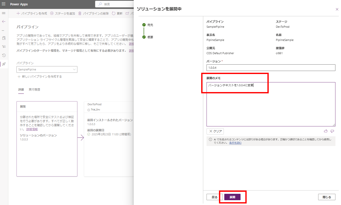This screenshot has width=341, height=205.
Task: Open the Objects list icon in sidebar
Action: (4, 47)
